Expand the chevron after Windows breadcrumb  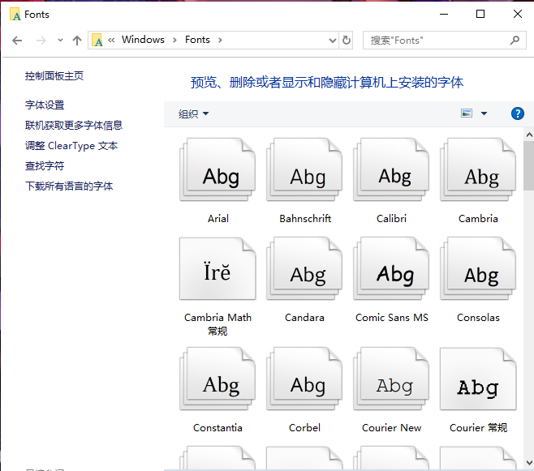(174, 41)
